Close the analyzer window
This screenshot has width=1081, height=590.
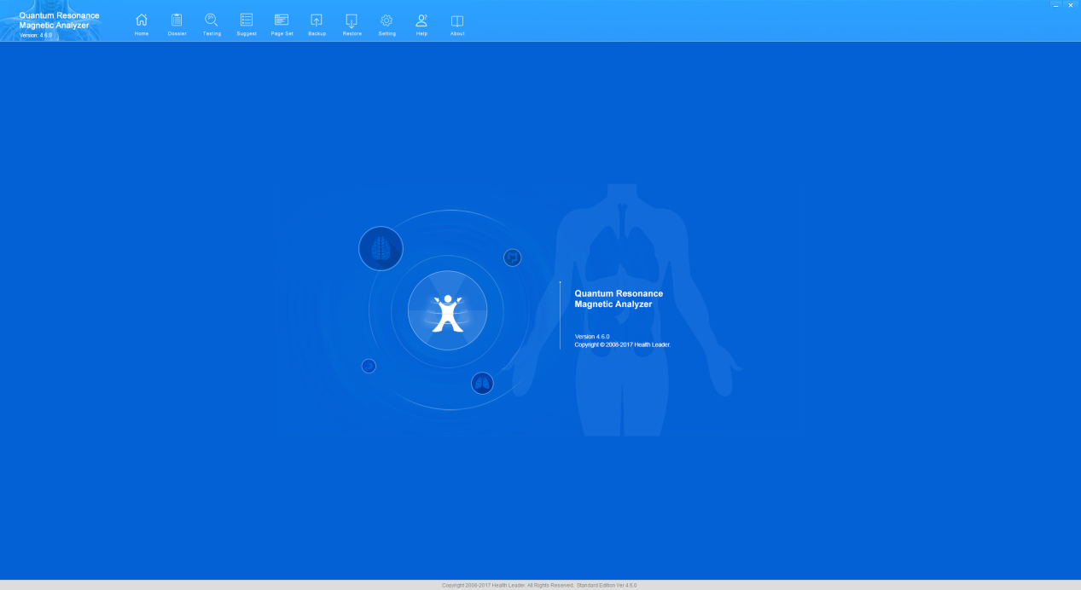[x=1071, y=5]
